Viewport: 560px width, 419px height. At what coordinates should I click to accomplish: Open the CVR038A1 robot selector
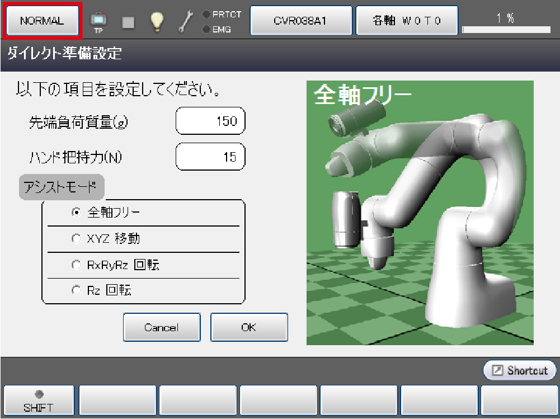click(x=300, y=21)
